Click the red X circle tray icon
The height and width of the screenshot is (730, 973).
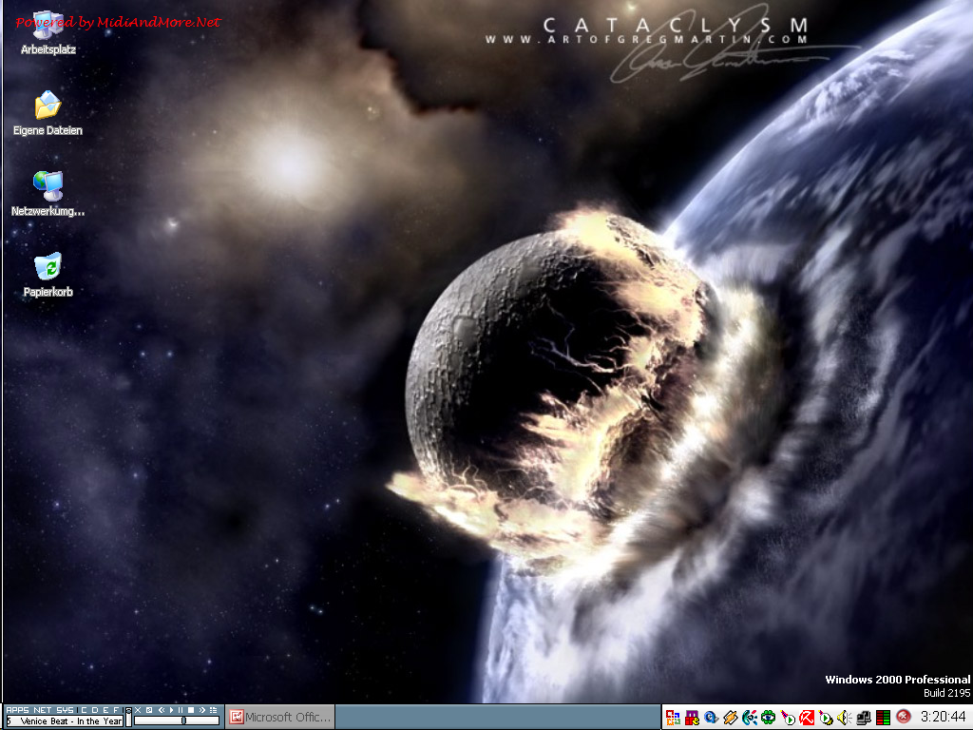tap(904, 718)
